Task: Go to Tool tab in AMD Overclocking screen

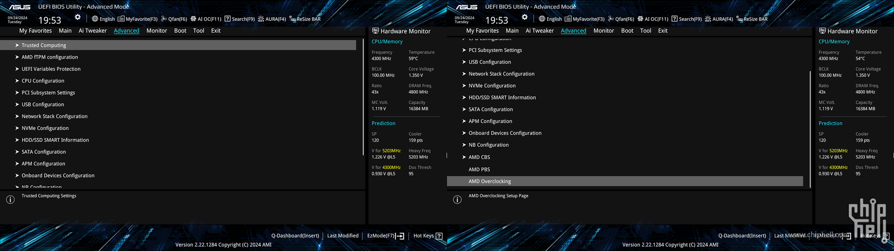Action: 645,31
